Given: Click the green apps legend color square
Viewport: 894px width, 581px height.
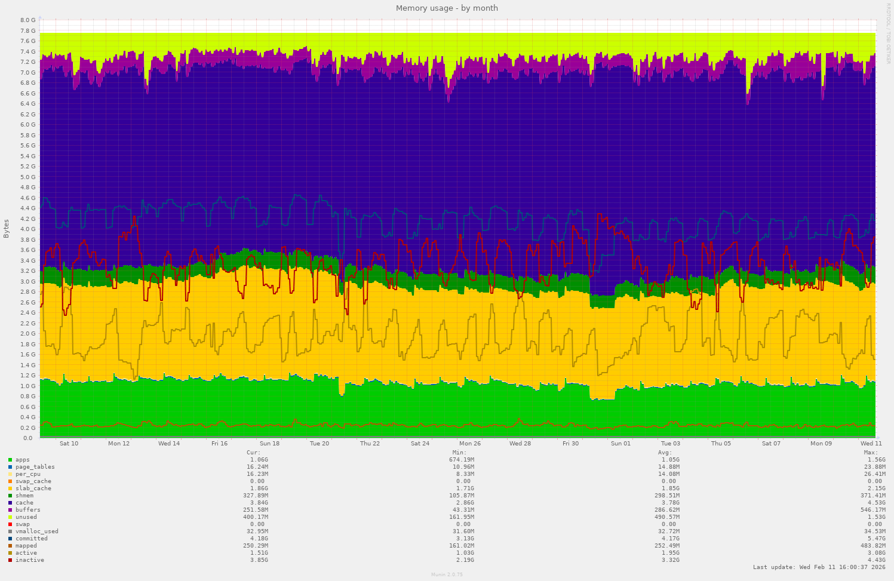Looking at the screenshot, I should 10,459.
